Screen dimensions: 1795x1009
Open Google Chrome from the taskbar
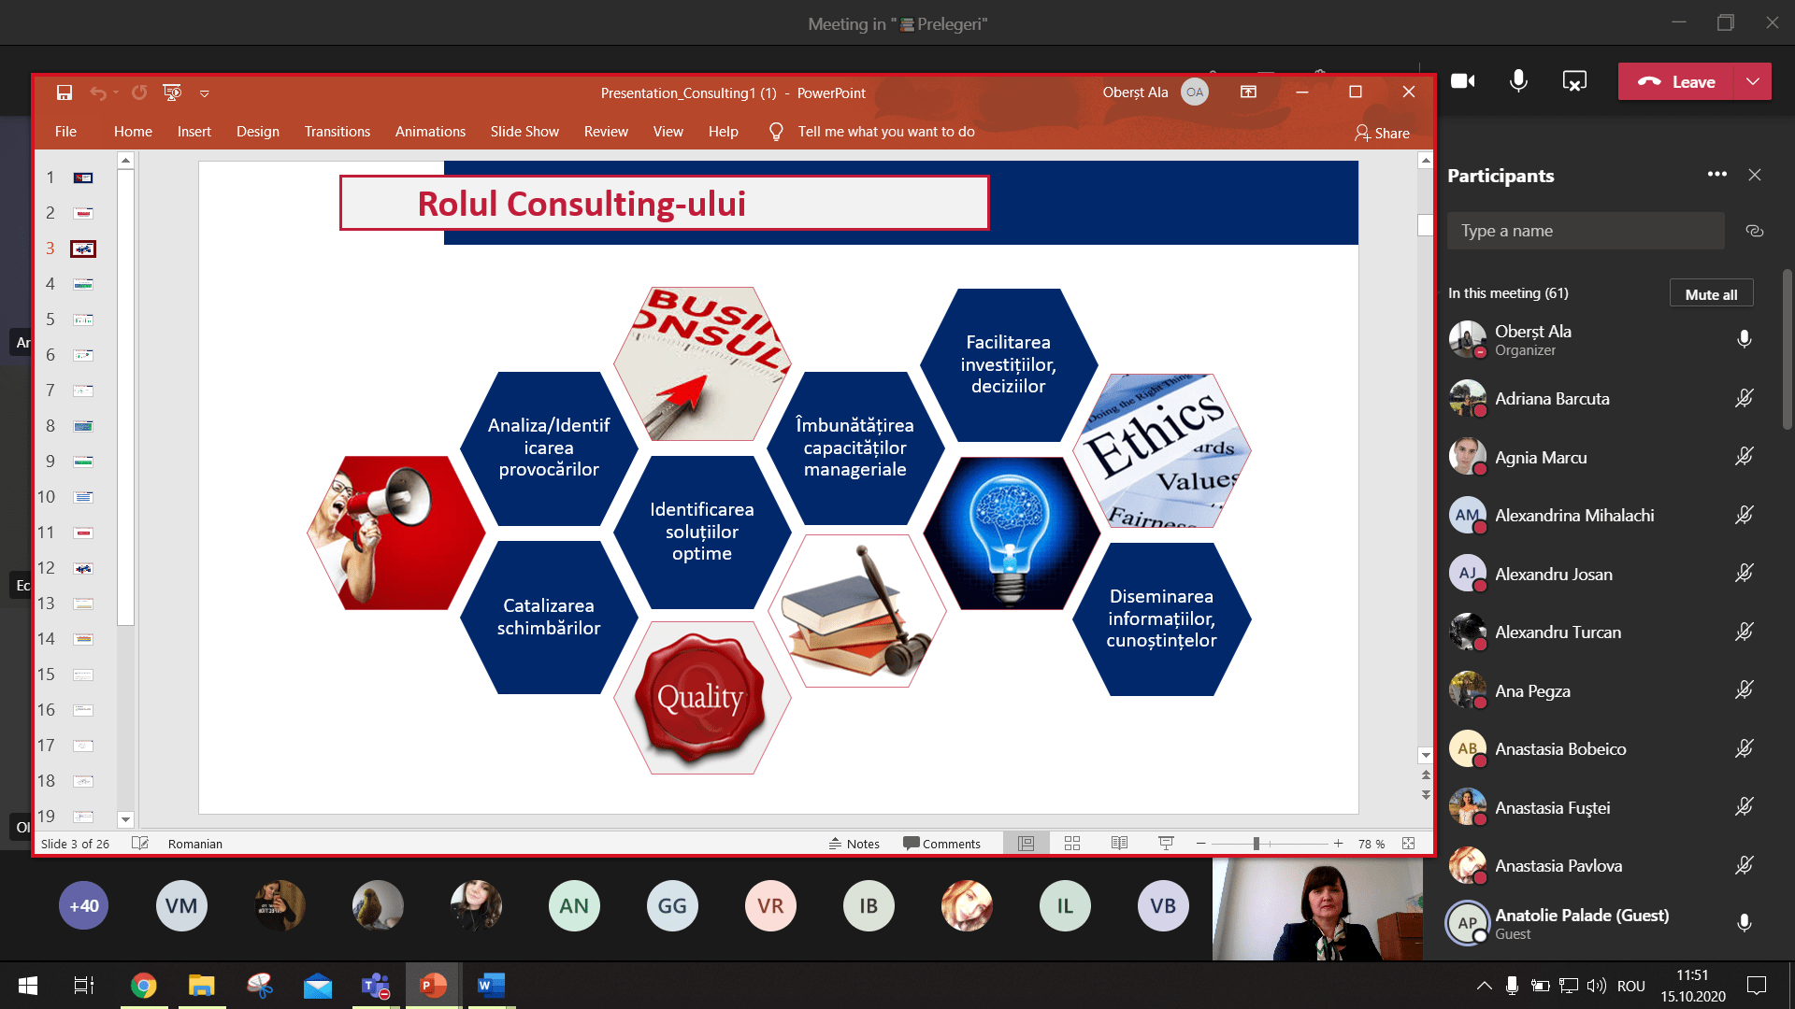[x=143, y=986]
